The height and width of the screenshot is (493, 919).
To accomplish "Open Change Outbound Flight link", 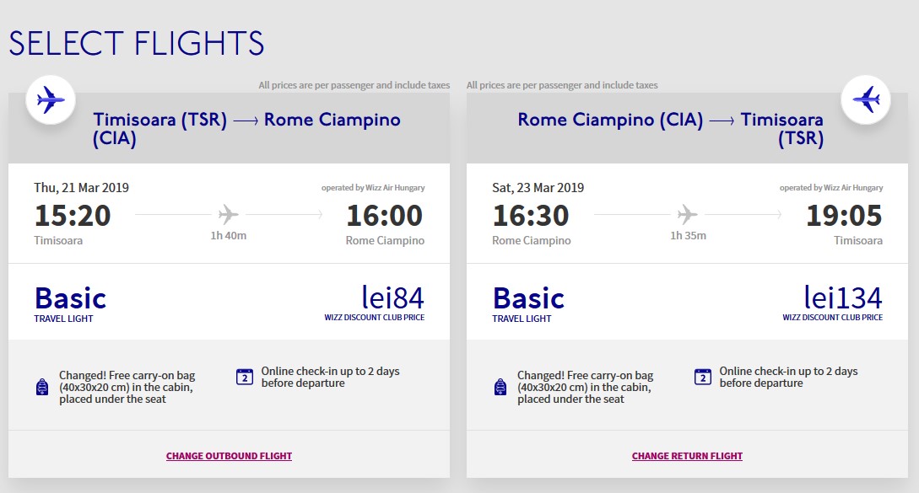I will coord(229,456).
